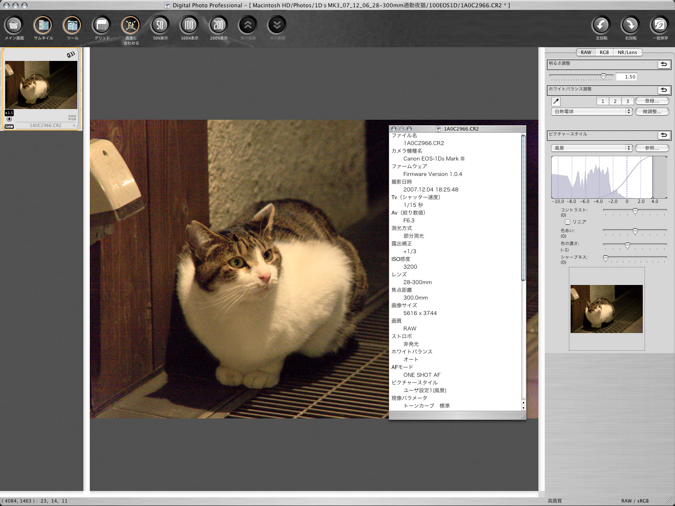Click the brightness value field 1.50

[626, 77]
